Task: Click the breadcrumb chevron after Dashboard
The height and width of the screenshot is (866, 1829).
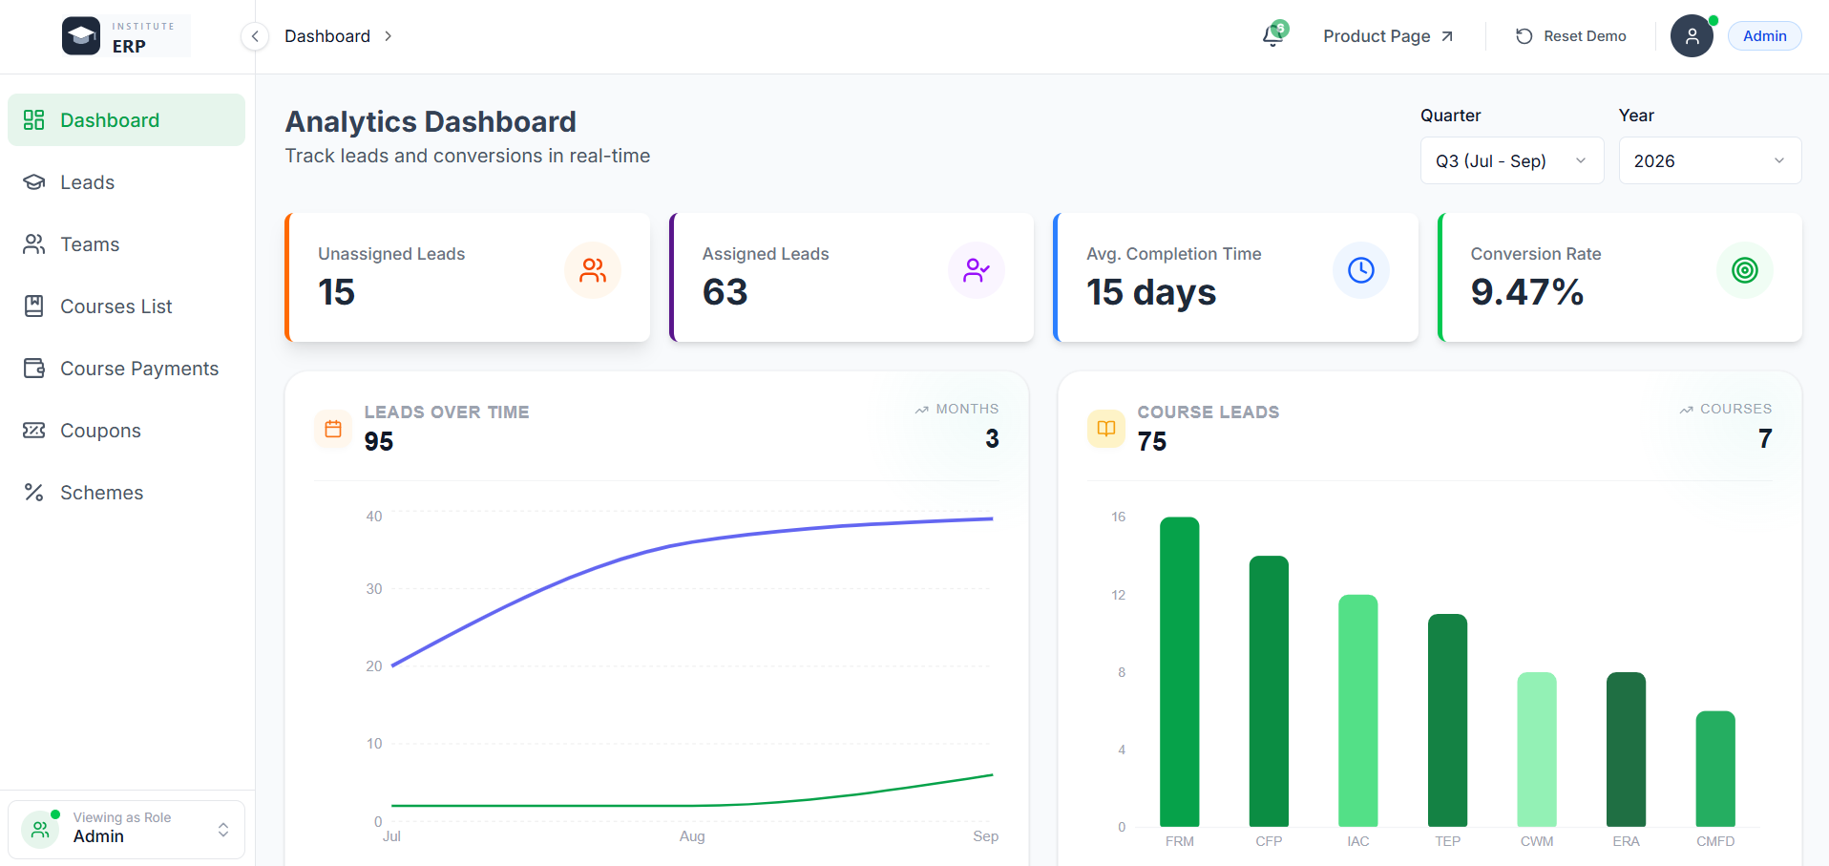Action: [389, 36]
